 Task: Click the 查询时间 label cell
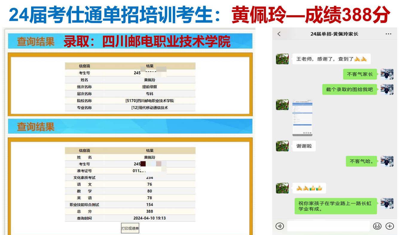tap(84, 218)
